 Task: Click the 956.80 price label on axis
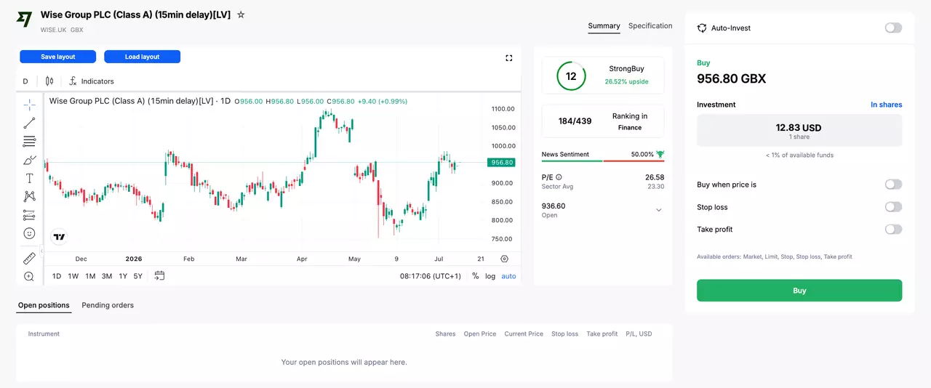tap(501, 163)
